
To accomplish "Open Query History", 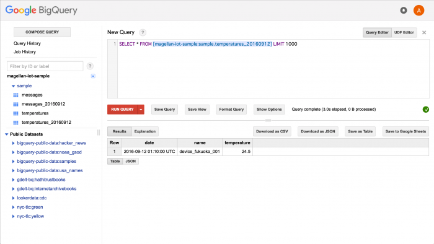I will 27,43.
